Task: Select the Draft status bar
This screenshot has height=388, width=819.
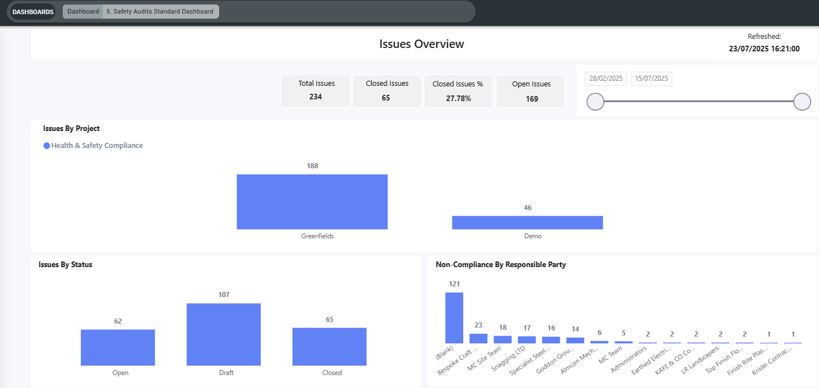Action: click(224, 334)
